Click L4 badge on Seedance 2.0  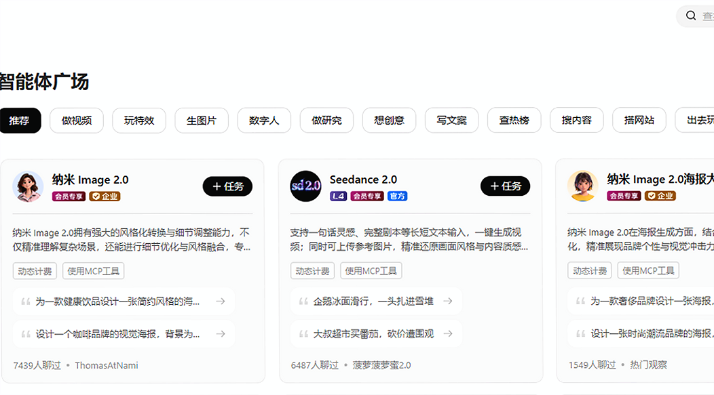pos(338,196)
